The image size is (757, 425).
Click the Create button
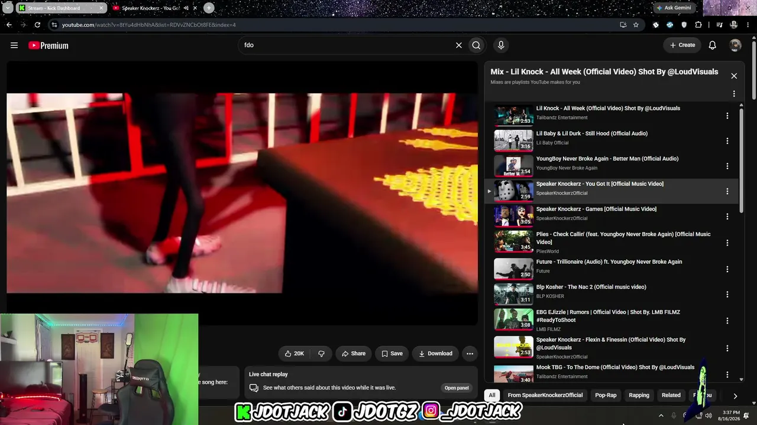682,45
